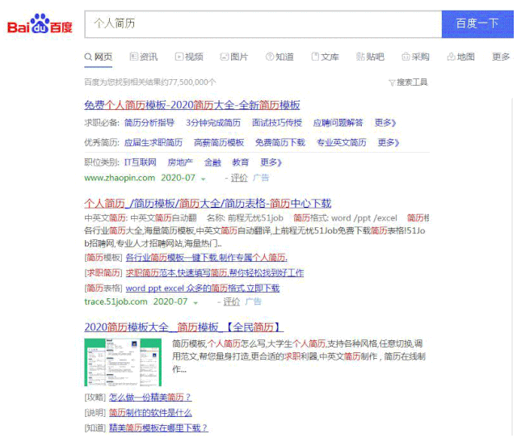Open the 资讯 news tab

pos(143,57)
